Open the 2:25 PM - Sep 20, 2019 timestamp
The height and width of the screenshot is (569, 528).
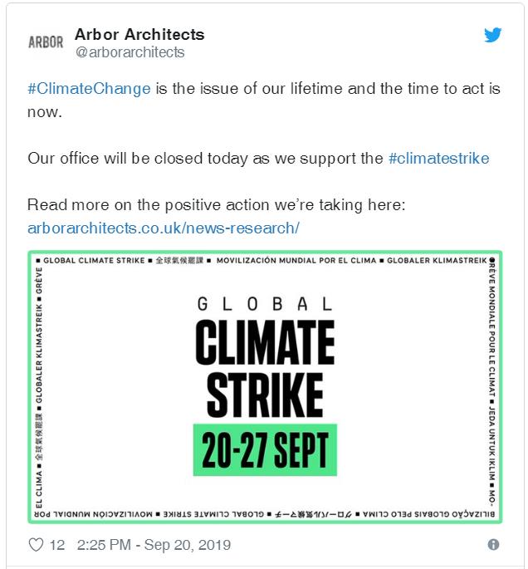click(154, 546)
